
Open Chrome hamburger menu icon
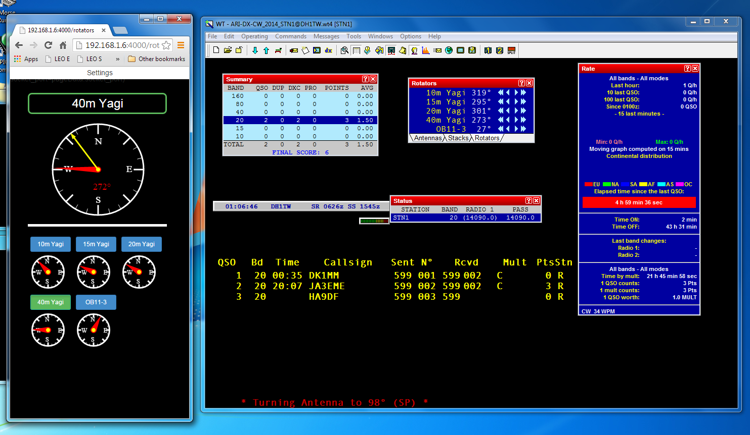(x=181, y=45)
